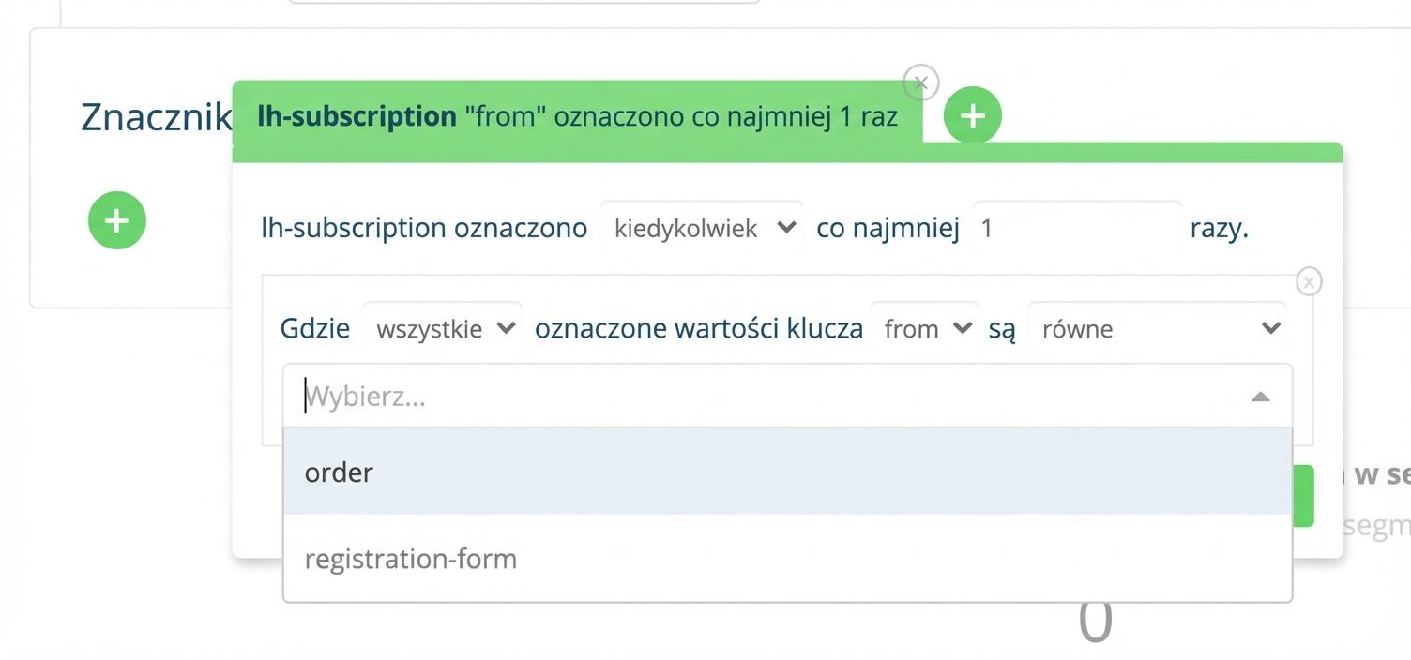The width and height of the screenshot is (1411, 660).
Task: Click the razy. label after the count field
Action: pos(1220,228)
